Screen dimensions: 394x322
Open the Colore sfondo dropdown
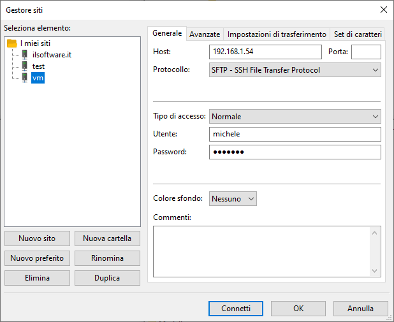click(233, 198)
